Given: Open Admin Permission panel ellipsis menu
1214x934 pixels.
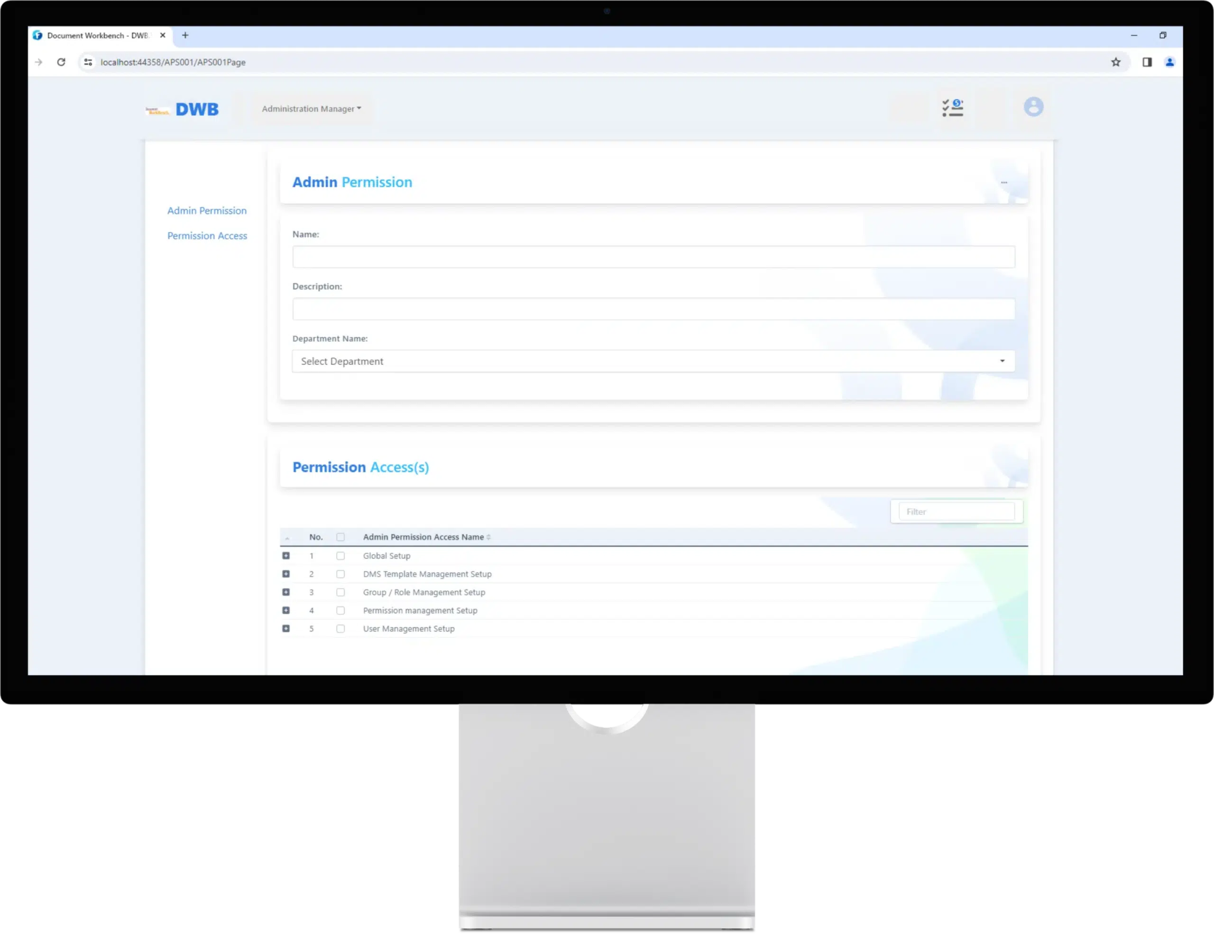Looking at the screenshot, I should (x=1003, y=182).
